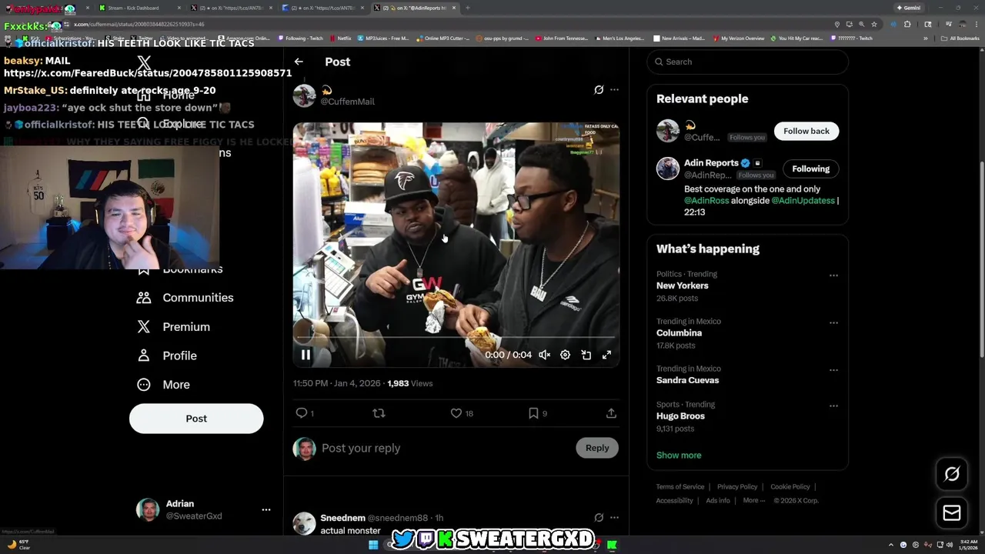Image resolution: width=985 pixels, height=554 pixels.
Task: Open Terms of Service footer link
Action: pyautogui.click(x=680, y=487)
